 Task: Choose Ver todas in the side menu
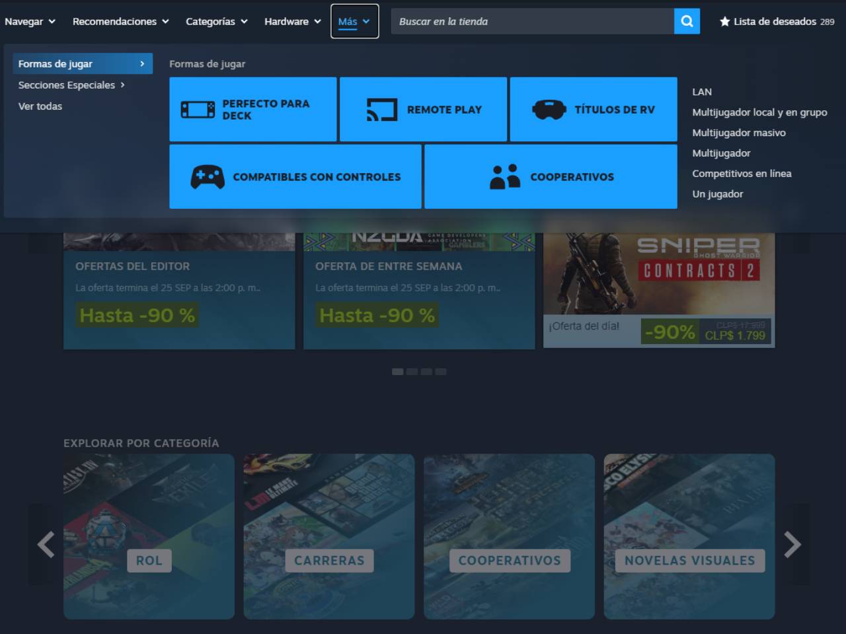point(40,106)
